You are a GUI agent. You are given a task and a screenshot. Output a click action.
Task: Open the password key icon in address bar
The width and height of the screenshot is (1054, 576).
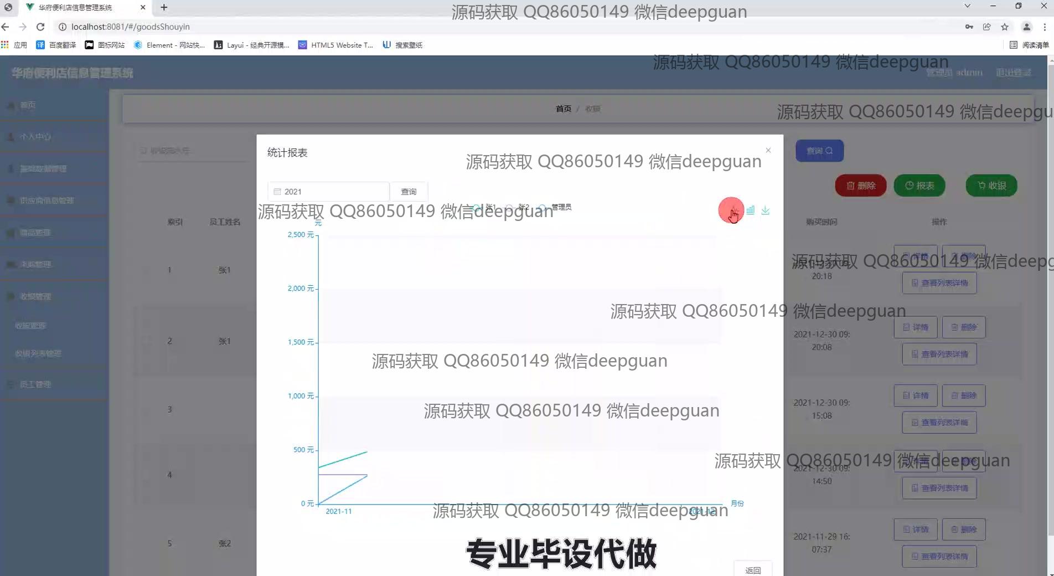pyautogui.click(x=969, y=27)
